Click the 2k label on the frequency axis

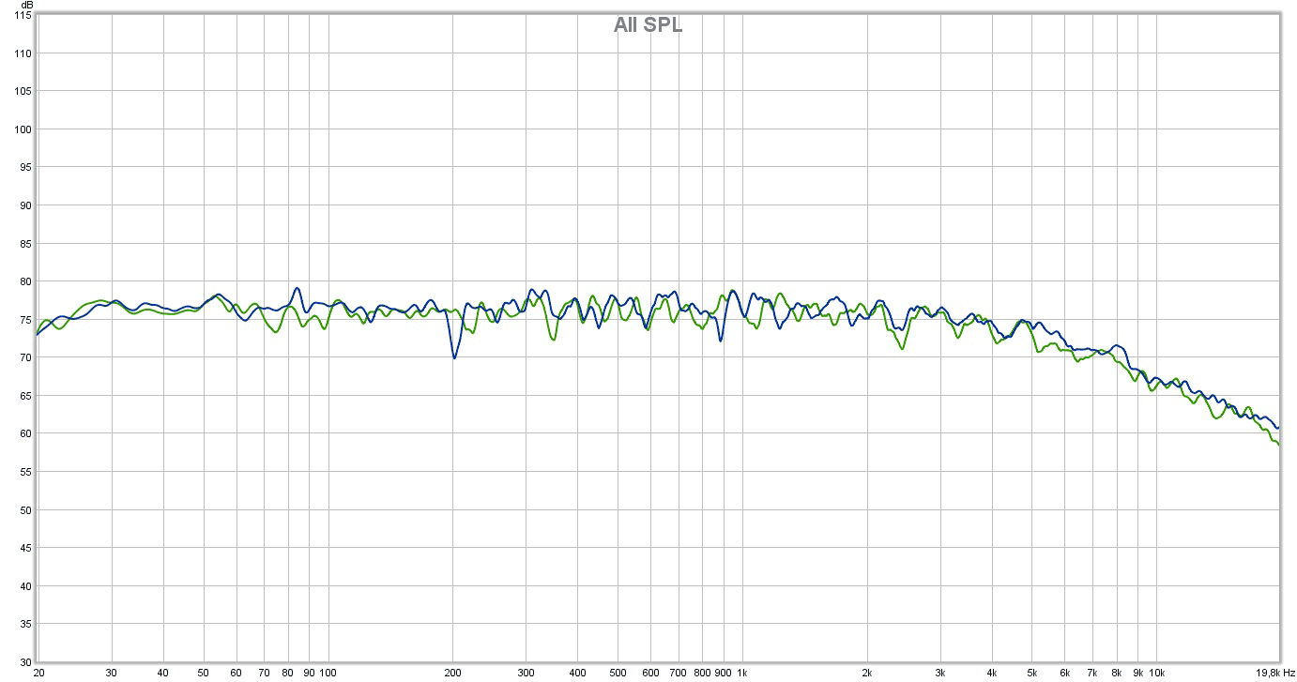(867, 673)
